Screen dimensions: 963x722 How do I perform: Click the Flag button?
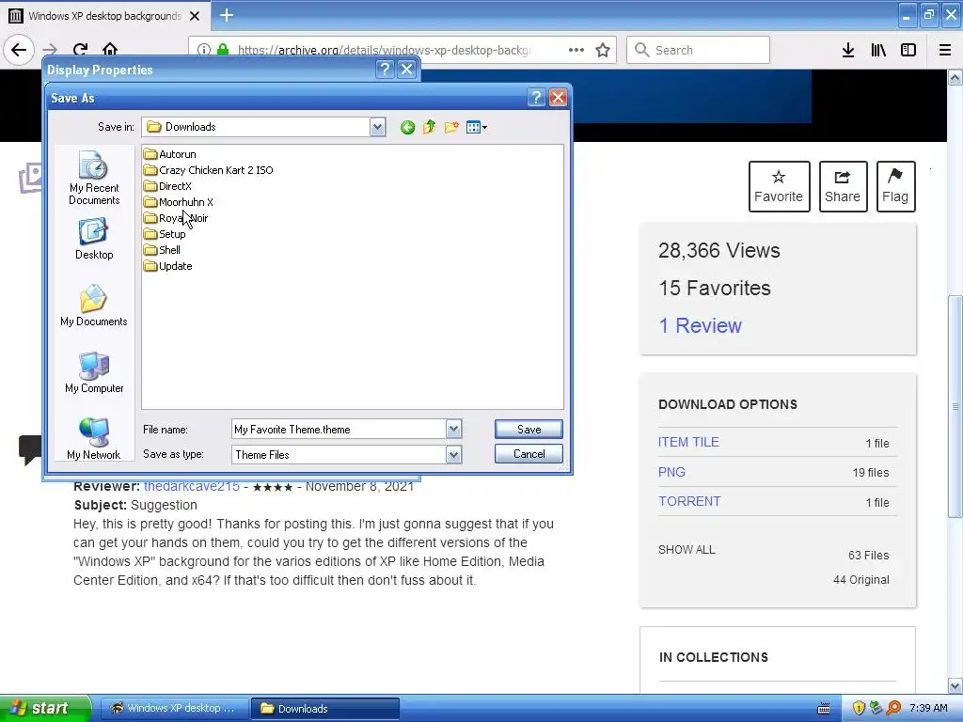pyautogui.click(x=895, y=187)
